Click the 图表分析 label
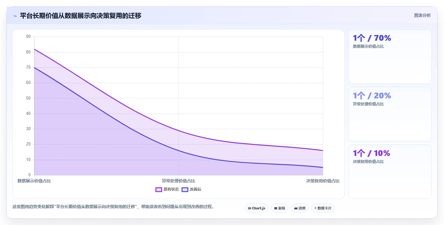The height and width of the screenshot is (225, 444). click(x=422, y=15)
